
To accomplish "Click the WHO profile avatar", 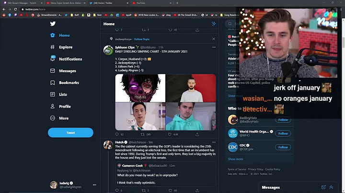I will (233, 133).
